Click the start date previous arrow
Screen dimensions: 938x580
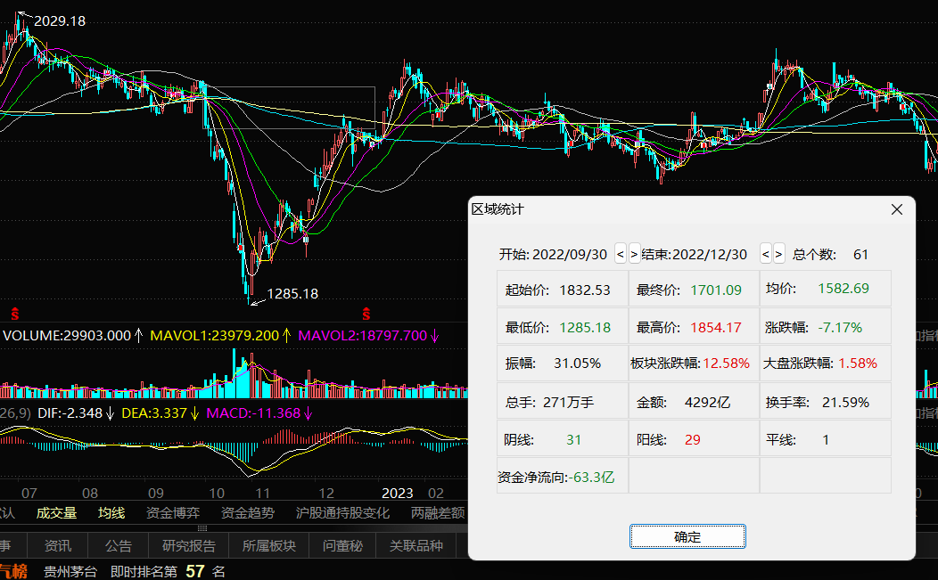coord(621,254)
